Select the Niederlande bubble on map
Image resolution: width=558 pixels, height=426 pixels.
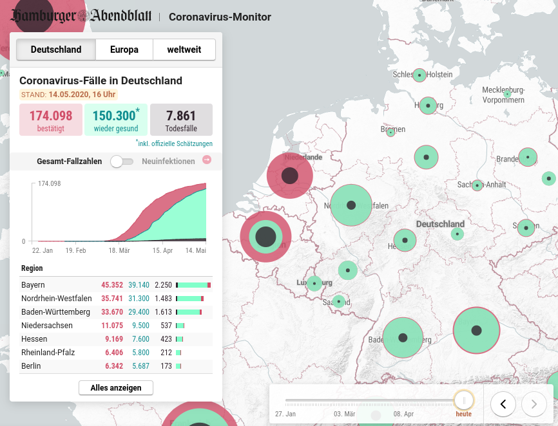point(290,175)
